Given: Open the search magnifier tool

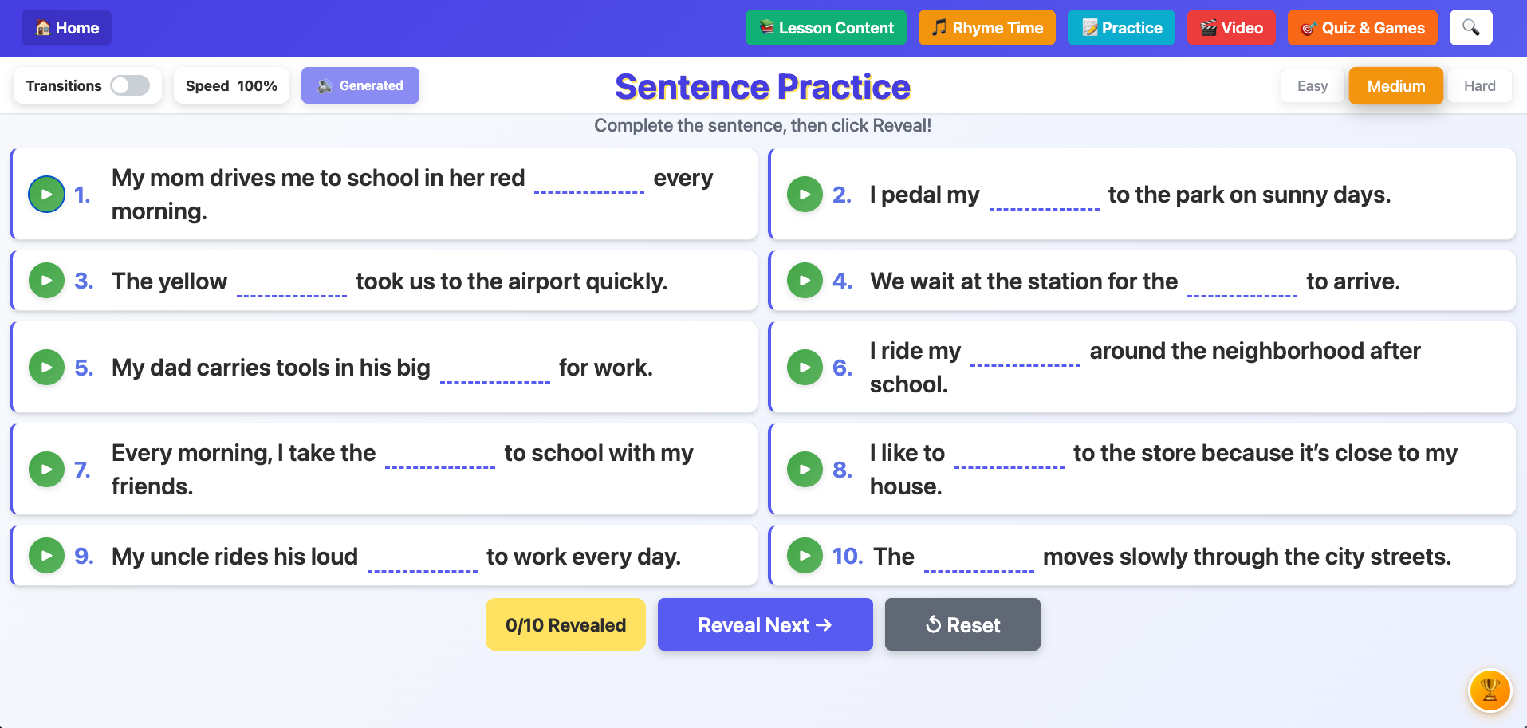Looking at the screenshot, I should [x=1470, y=26].
